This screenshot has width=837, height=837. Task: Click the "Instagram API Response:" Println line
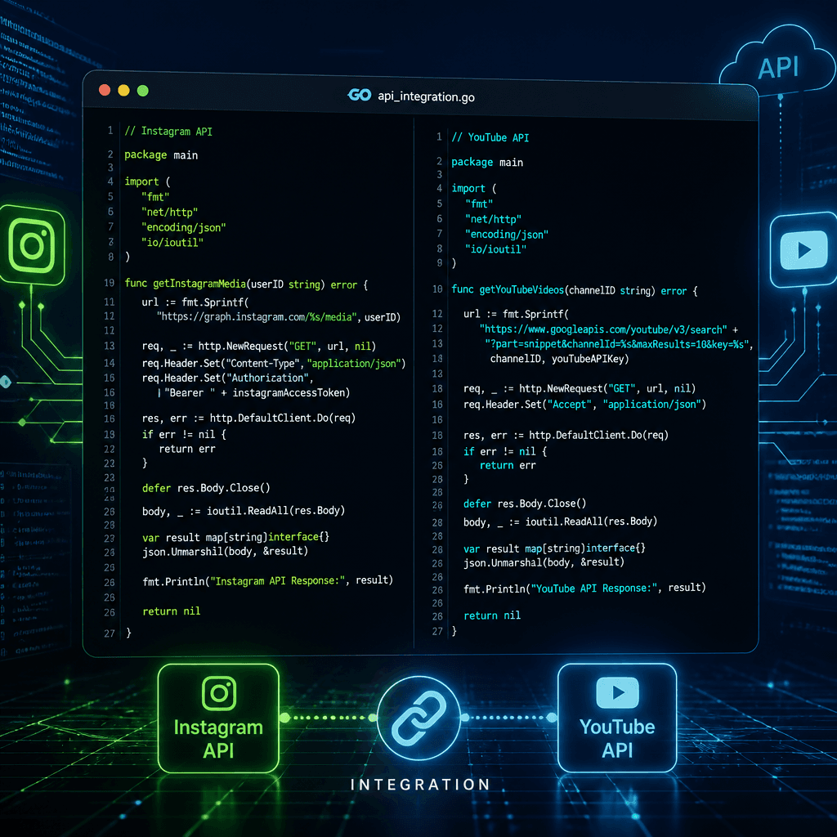(x=267, y=581)
